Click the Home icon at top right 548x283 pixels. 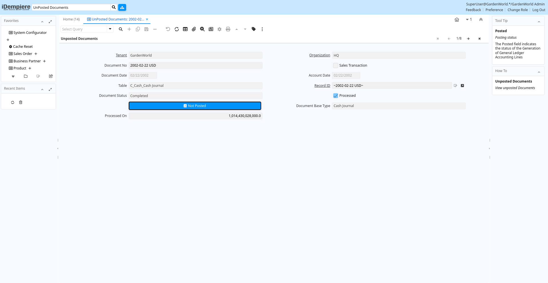[457, 20]
